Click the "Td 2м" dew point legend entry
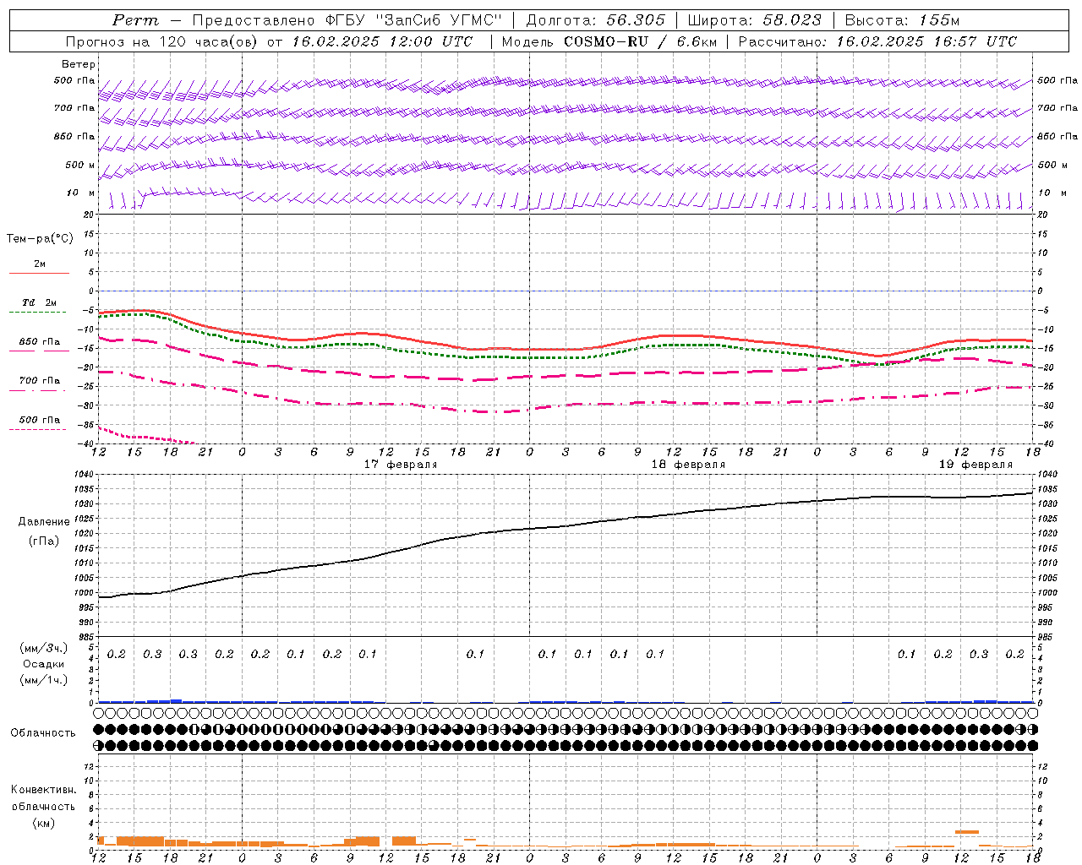 [x=40, y=302]
